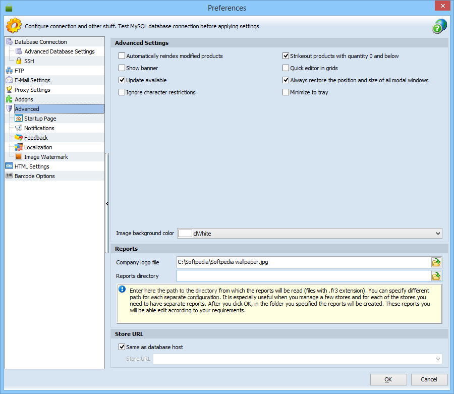Enable Ignore character restrictions

click(x=122, y=92)
